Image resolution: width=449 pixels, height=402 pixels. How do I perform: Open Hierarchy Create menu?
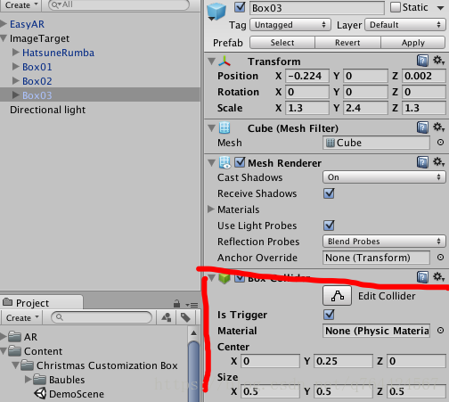tap(21, 5)
